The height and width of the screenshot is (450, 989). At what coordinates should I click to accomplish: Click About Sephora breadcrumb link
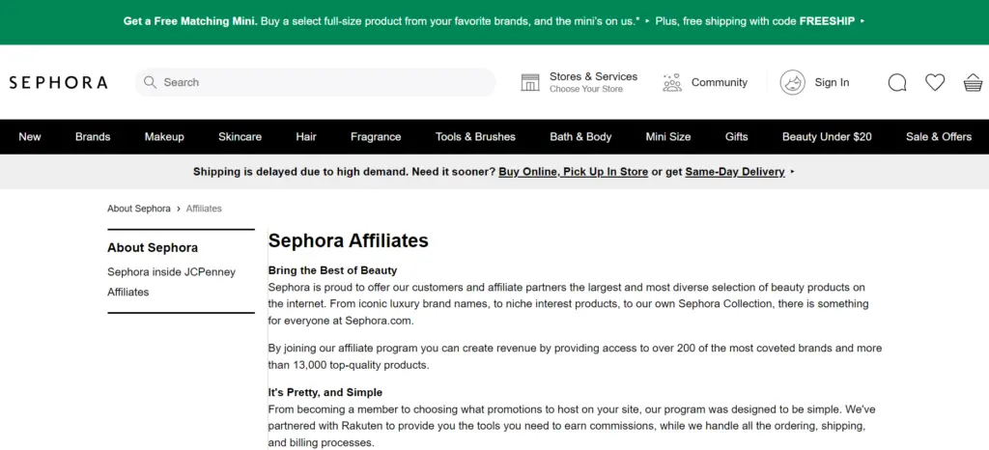(x=138, y=209)
